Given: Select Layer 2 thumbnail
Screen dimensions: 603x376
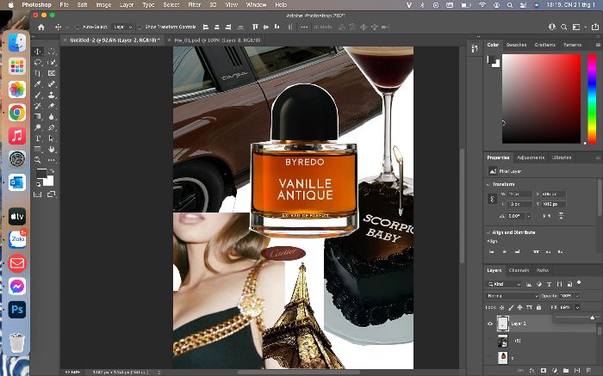Looking at the screenshot, I should pyautogui.click(x=503, y=324).
